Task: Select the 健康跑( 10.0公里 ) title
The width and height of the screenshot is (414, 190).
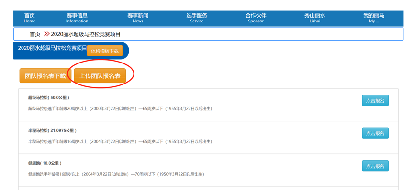Action: click(45, 163)
